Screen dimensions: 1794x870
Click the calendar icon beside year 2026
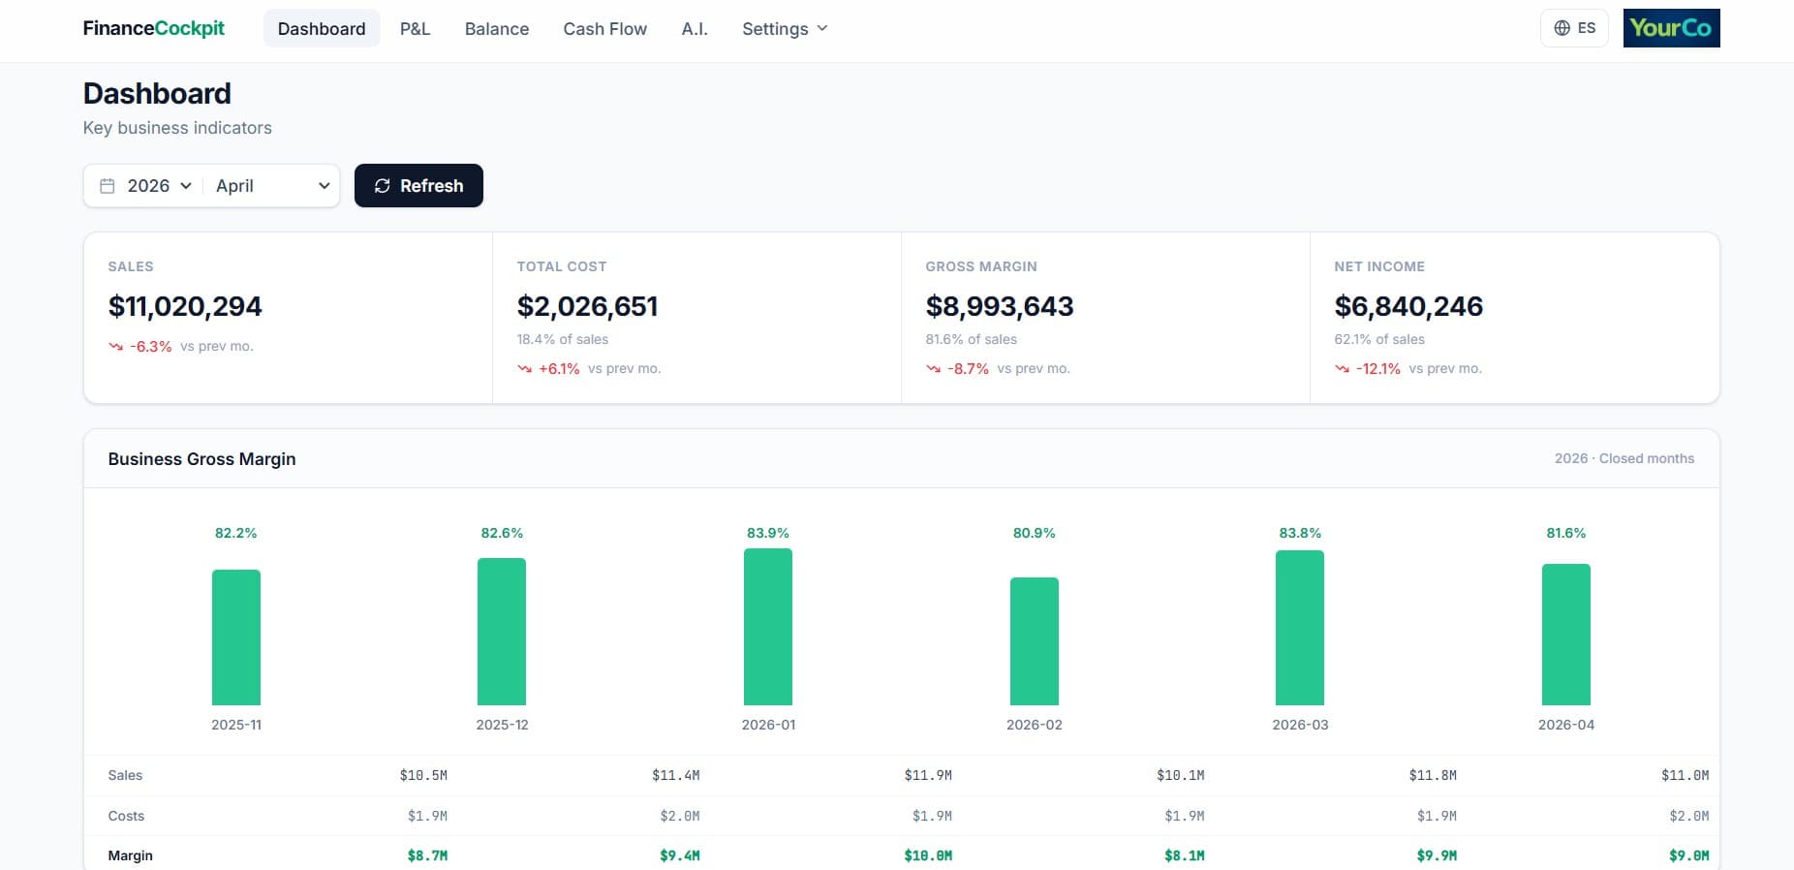click(x=108, y=186)
